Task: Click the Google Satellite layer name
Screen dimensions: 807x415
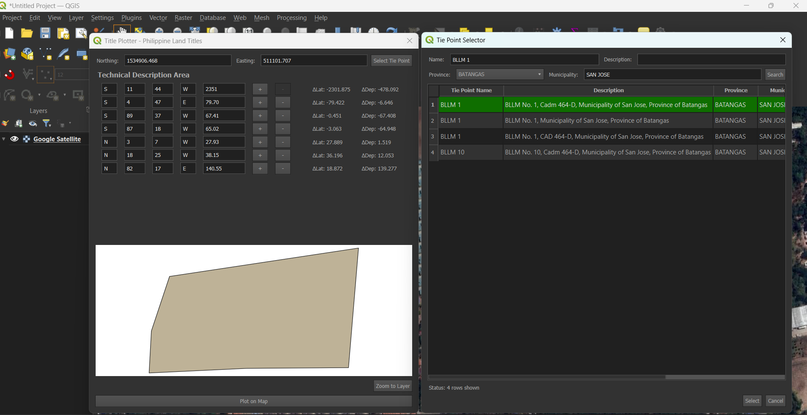Action: [57, 139]
